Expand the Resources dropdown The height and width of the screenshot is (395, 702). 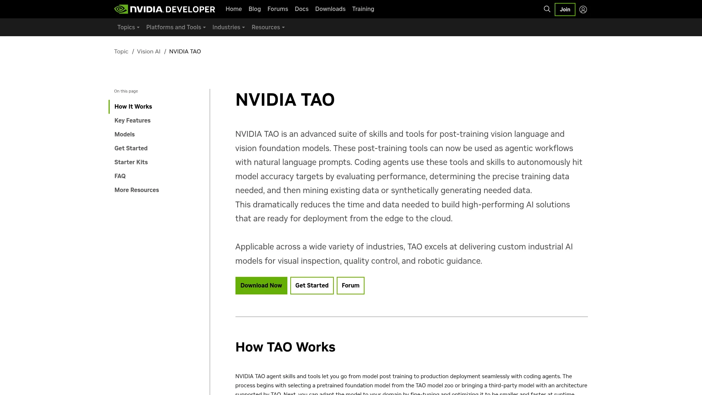coord(268,27)
